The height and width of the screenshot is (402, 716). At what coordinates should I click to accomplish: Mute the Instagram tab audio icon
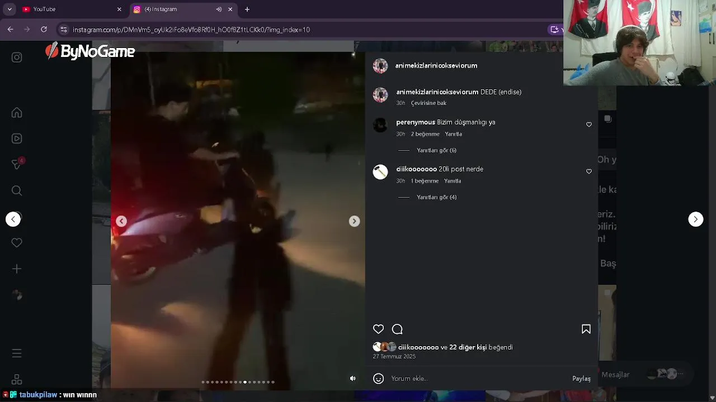[219, 9]
